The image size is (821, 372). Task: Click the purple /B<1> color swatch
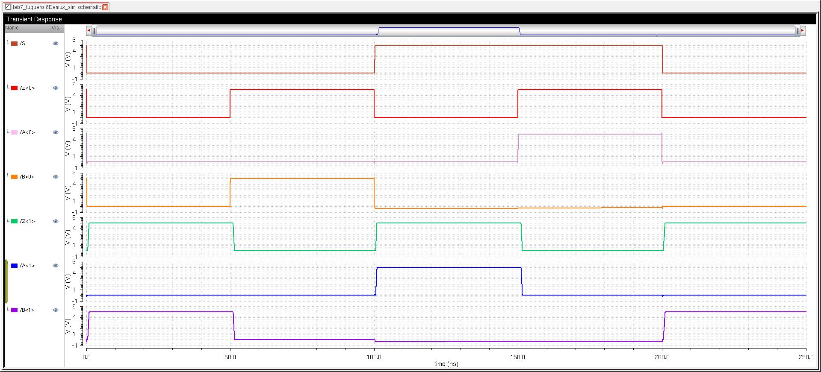pos(14,310)
